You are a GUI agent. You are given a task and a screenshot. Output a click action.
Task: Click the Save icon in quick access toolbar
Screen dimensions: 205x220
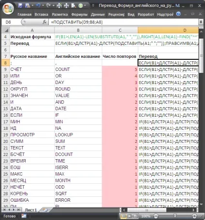20,6
